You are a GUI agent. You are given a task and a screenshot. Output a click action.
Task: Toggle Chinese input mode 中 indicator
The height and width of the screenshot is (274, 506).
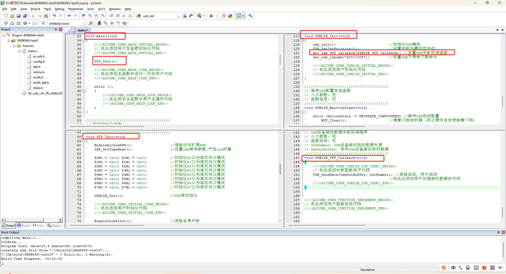tap(453, 268)
